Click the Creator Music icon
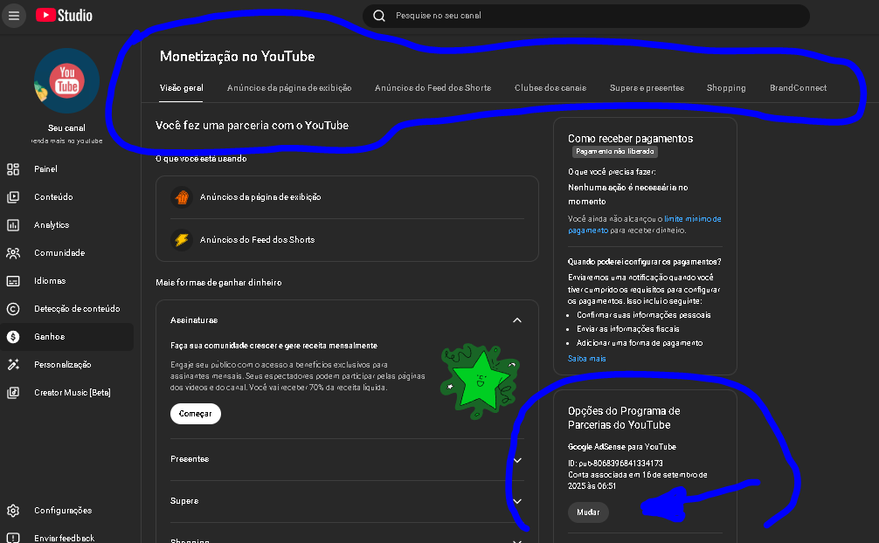This screenshot has height=543, width=879. (13, 393)
